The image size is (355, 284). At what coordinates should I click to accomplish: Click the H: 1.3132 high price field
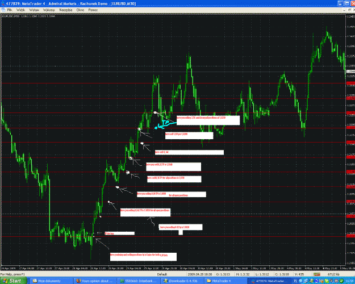pyautogui.click(x=243, y=274)
